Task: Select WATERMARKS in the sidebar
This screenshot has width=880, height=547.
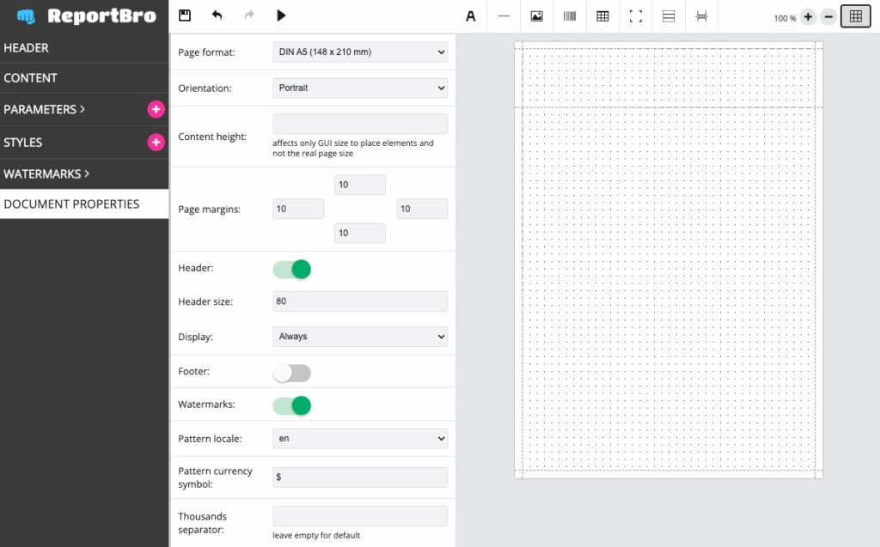Action: tap(43, 174)
